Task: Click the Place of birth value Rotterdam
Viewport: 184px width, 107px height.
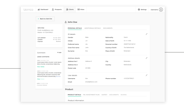Action: coord(127,51)
